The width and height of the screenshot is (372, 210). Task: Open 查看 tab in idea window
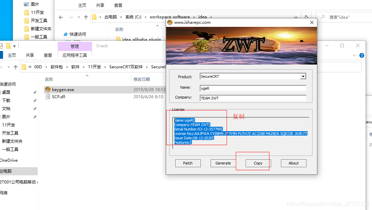pyautogui.click(x=118, y=5)
